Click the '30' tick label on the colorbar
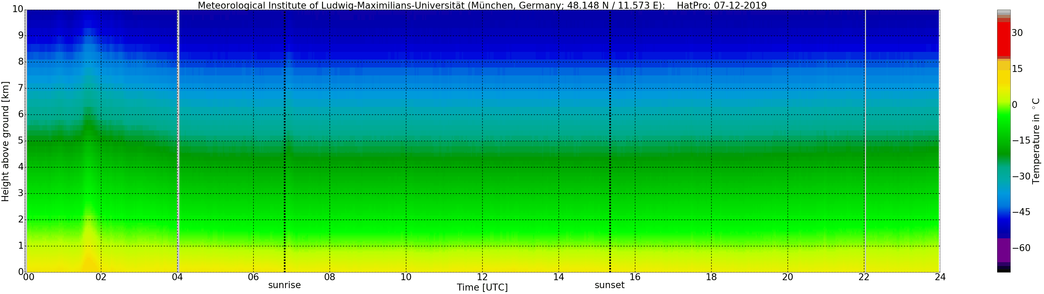Image resolution: width=1044 pixels, height=294 pixels. click(1017, 33)
